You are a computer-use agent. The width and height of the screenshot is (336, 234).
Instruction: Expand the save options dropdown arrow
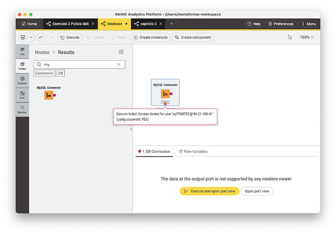pos(31,37)
